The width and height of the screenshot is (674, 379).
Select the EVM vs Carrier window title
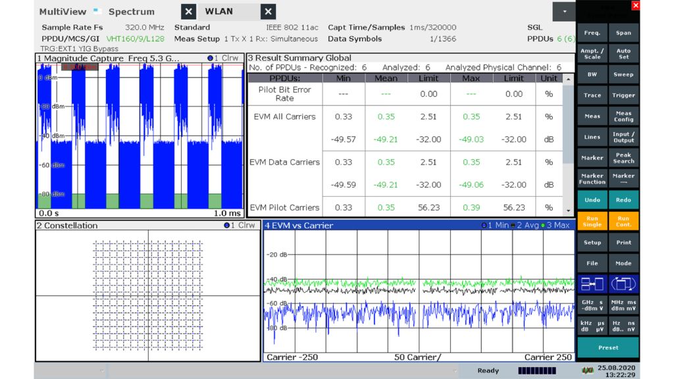pyautogui.click(x=299, y=225)
